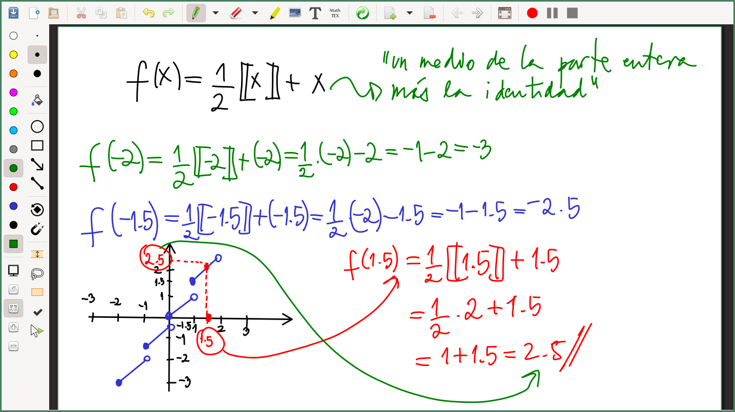The width and height of the screenshot is (735, 412).
Task: Paste from clipboard
Action: tap(121, 13)
